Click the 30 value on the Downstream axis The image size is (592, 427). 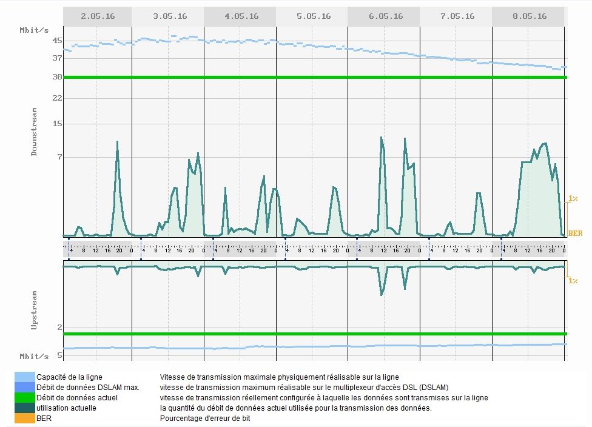click(58, 76)
